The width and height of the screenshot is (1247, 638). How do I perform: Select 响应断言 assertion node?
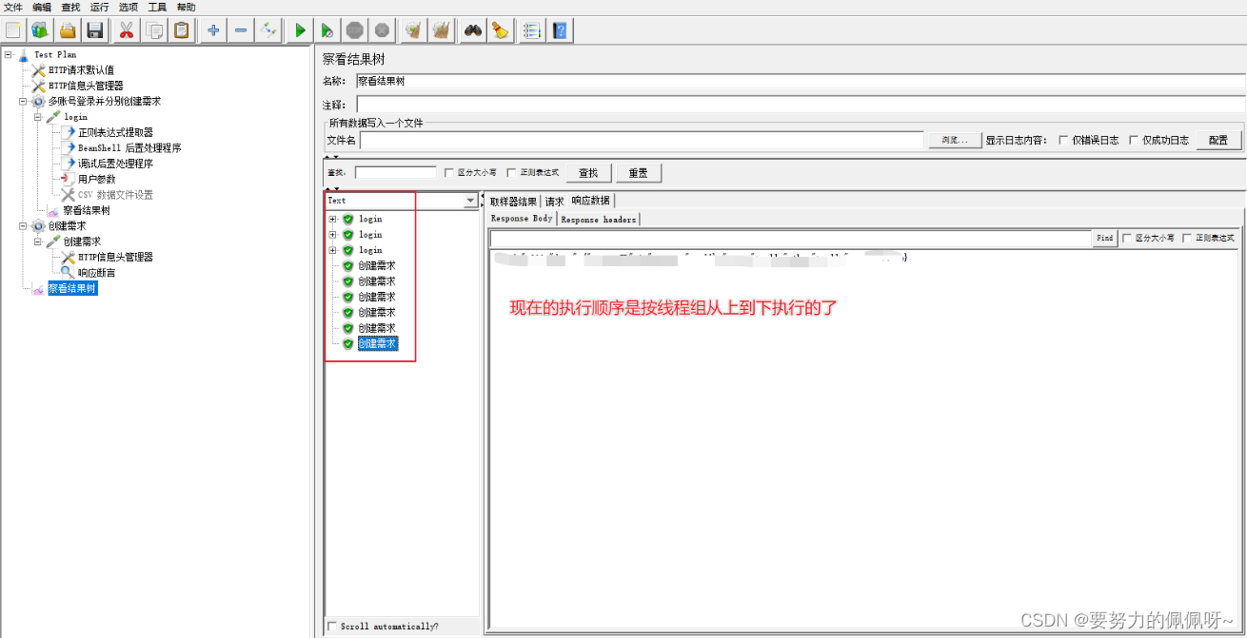coord(96,272)
